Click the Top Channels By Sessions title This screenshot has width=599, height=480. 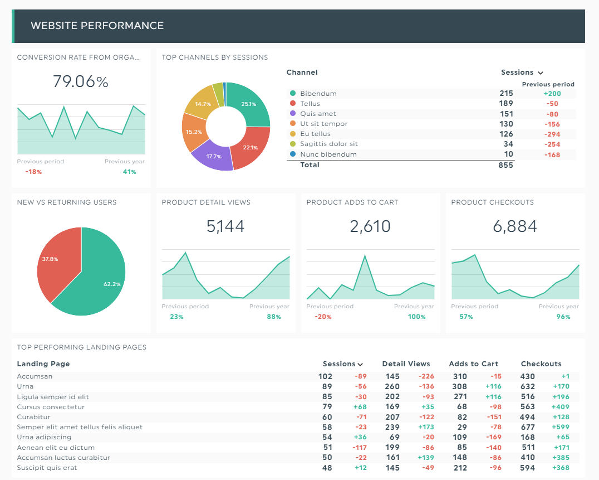tap(215, 57)
